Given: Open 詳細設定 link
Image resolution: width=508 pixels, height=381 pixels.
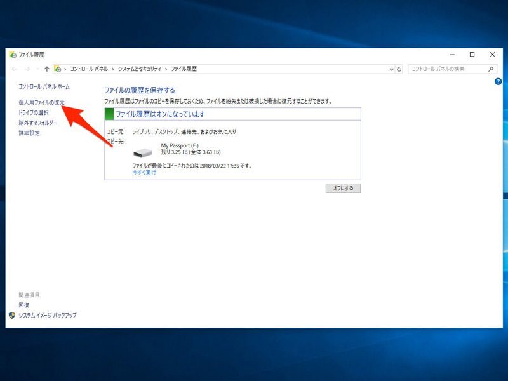Looking at the screenshot, I should point(29,133).
